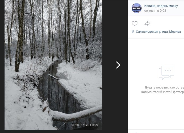Share the photo using the arrow icon
The width and height of the screenshot is (184, 133).
147,24
